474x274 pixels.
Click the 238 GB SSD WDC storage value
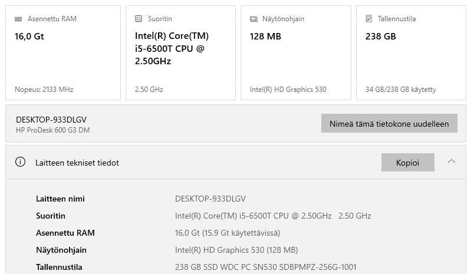266,267
